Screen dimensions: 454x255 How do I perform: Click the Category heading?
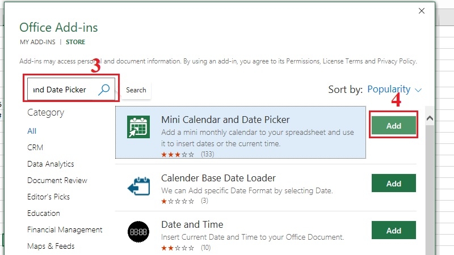(x=46, y=112)
